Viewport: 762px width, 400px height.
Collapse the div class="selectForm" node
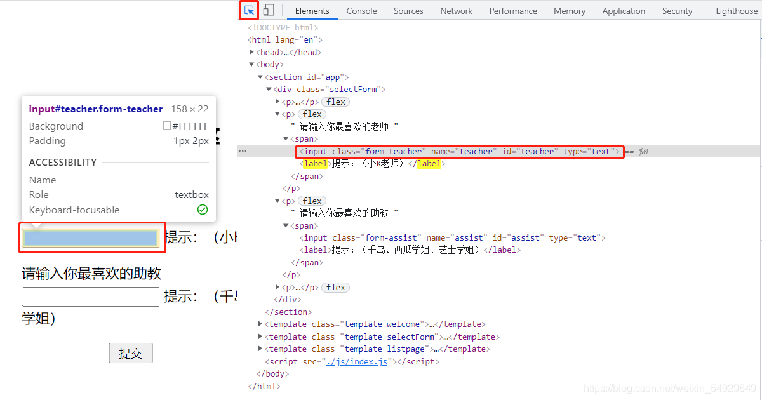269,90
